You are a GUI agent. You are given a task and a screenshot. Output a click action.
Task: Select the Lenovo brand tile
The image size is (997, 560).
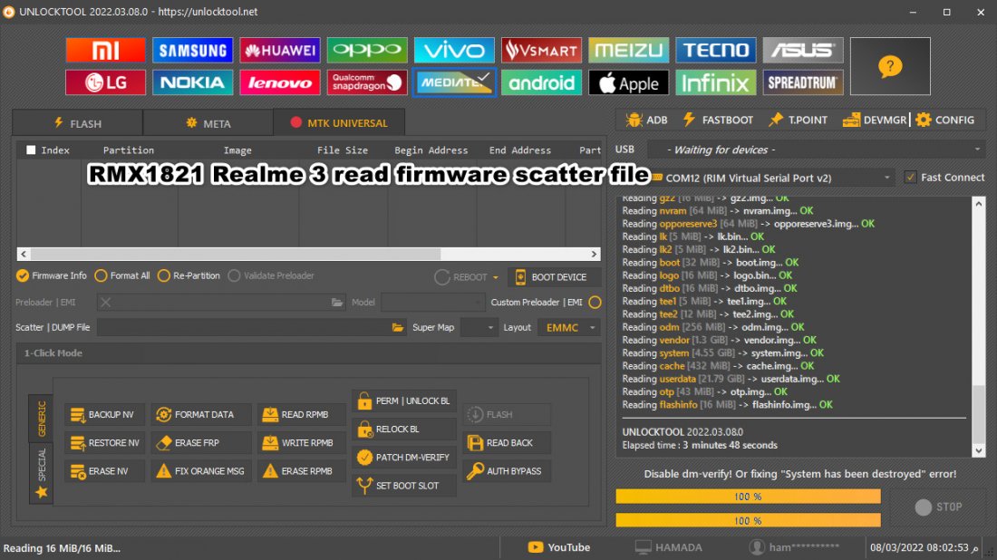tap(280, 82)
